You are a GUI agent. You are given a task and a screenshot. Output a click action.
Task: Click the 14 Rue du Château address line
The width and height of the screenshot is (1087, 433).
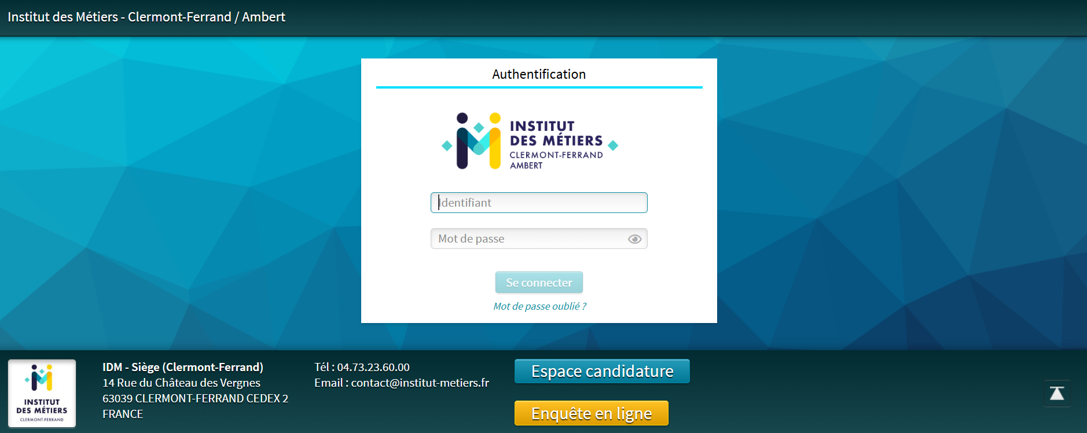(181, 383)
